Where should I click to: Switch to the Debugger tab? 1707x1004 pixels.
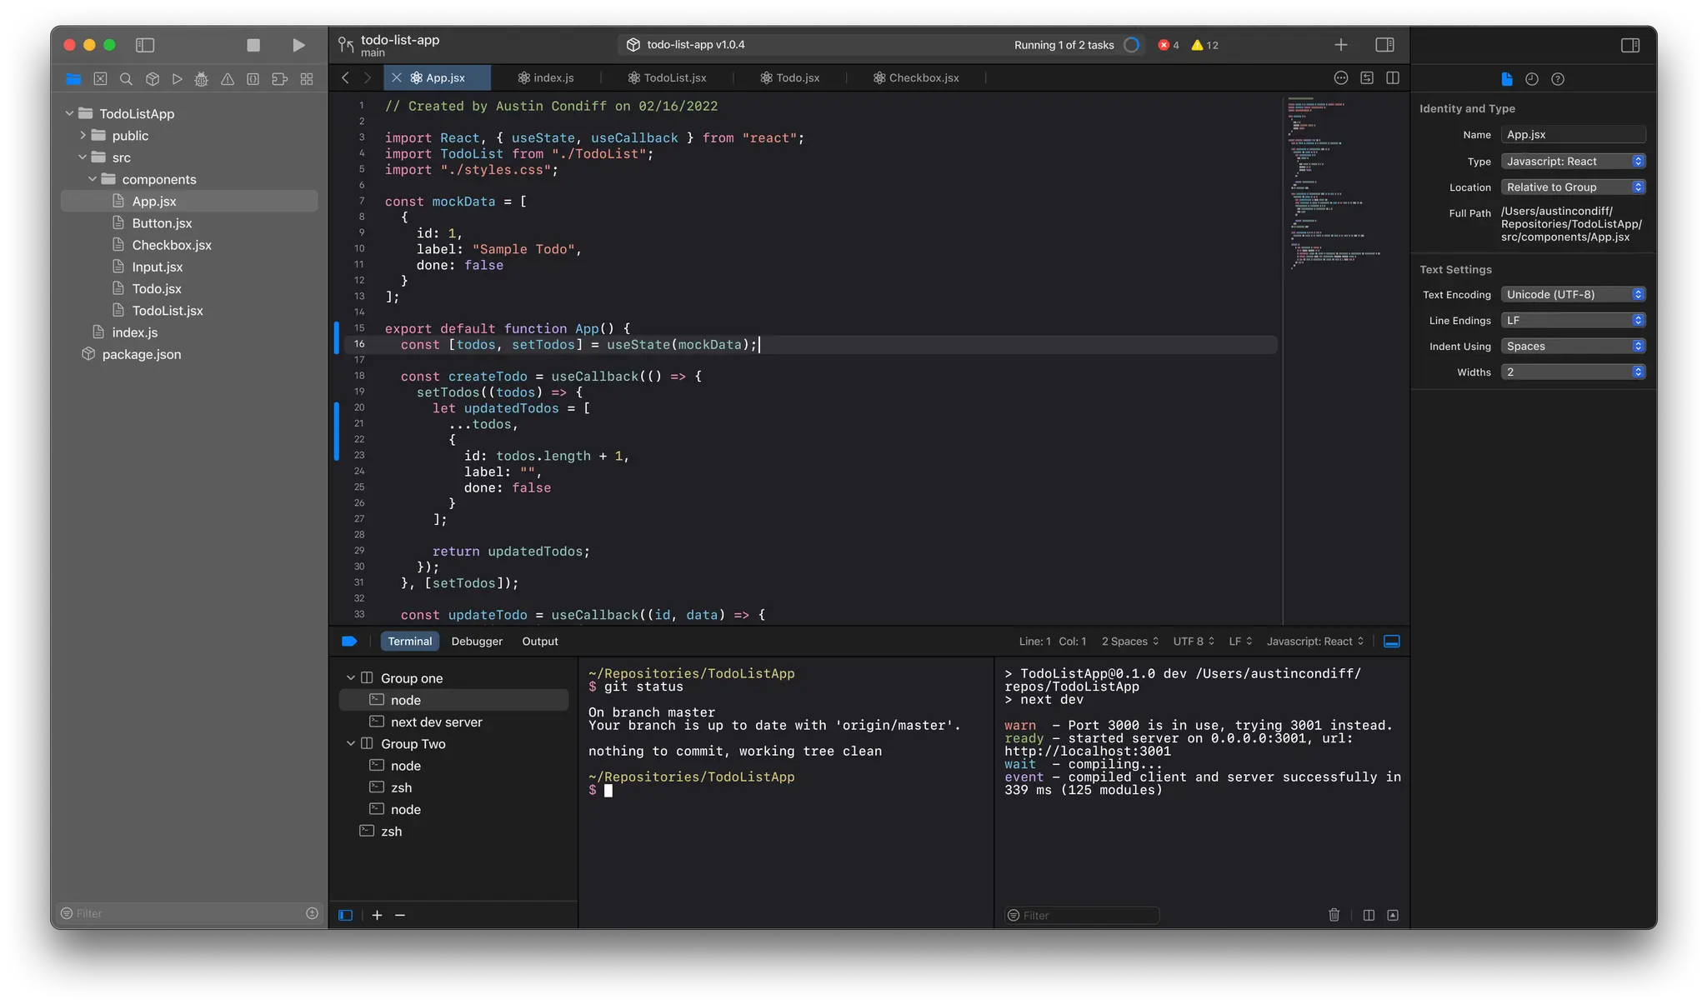477,641
